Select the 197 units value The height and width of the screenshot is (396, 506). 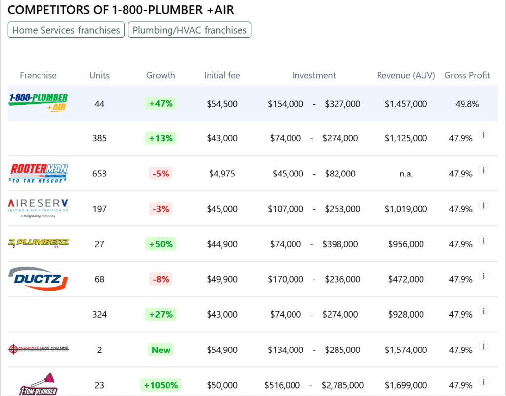pos(99,209)
